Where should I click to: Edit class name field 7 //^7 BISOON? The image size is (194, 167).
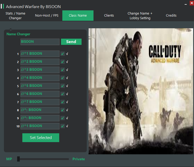pyautogui.click(x=40, y=102)
